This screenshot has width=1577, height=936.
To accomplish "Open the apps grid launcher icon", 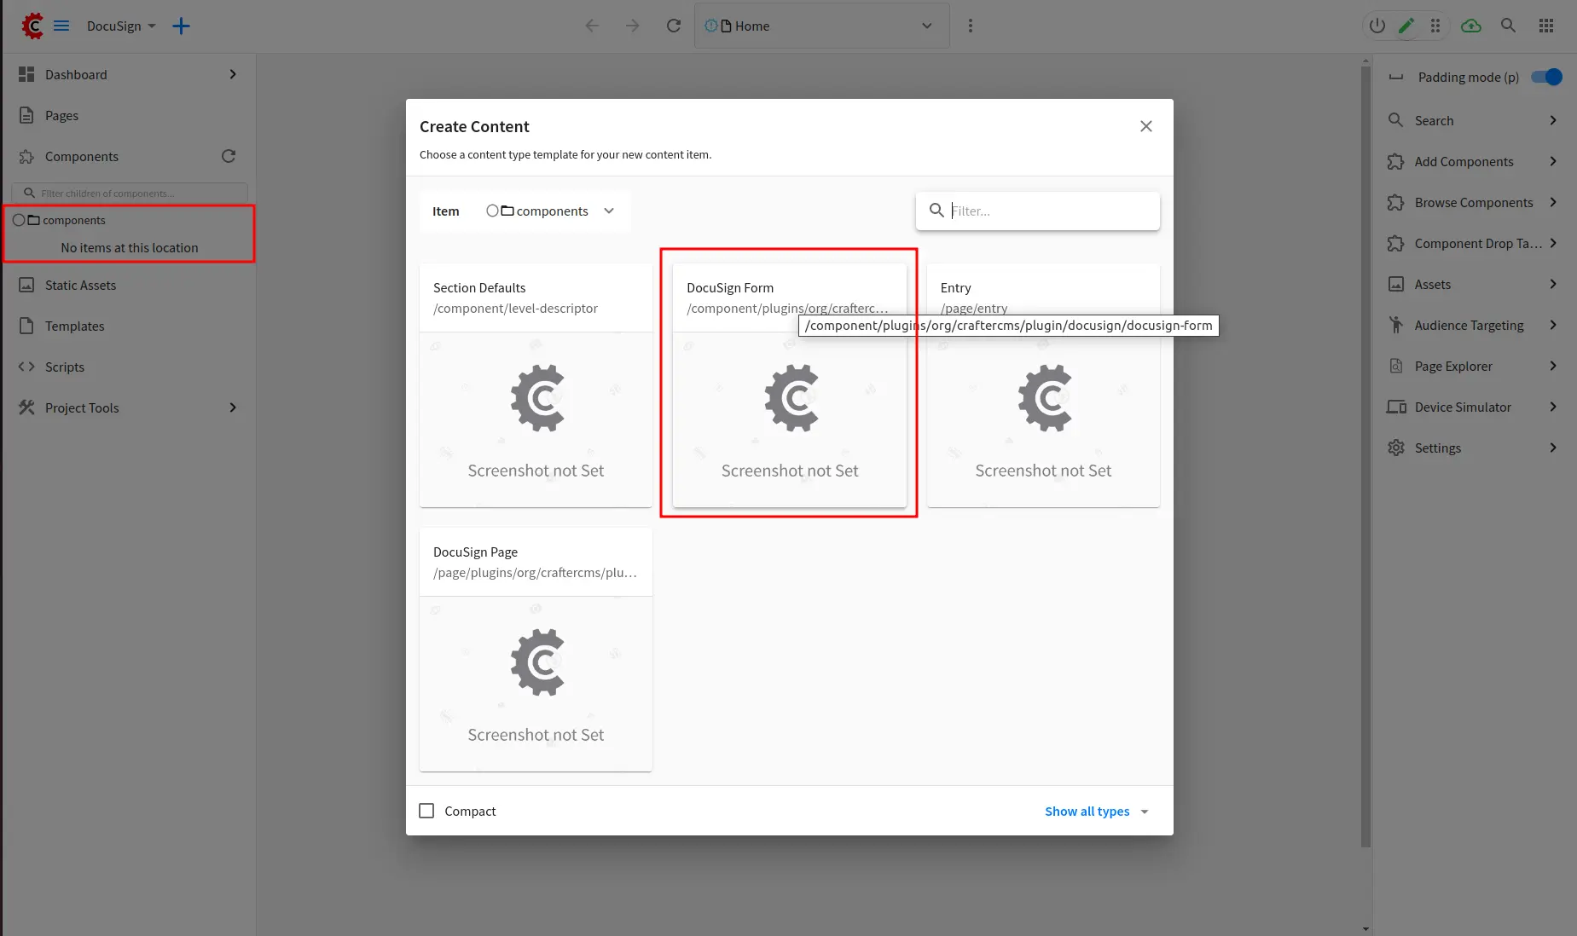I will [x=1546, y=26].
